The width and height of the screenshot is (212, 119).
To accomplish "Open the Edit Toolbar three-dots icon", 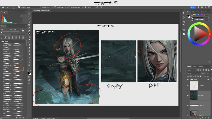I will (x=29, y=68).
